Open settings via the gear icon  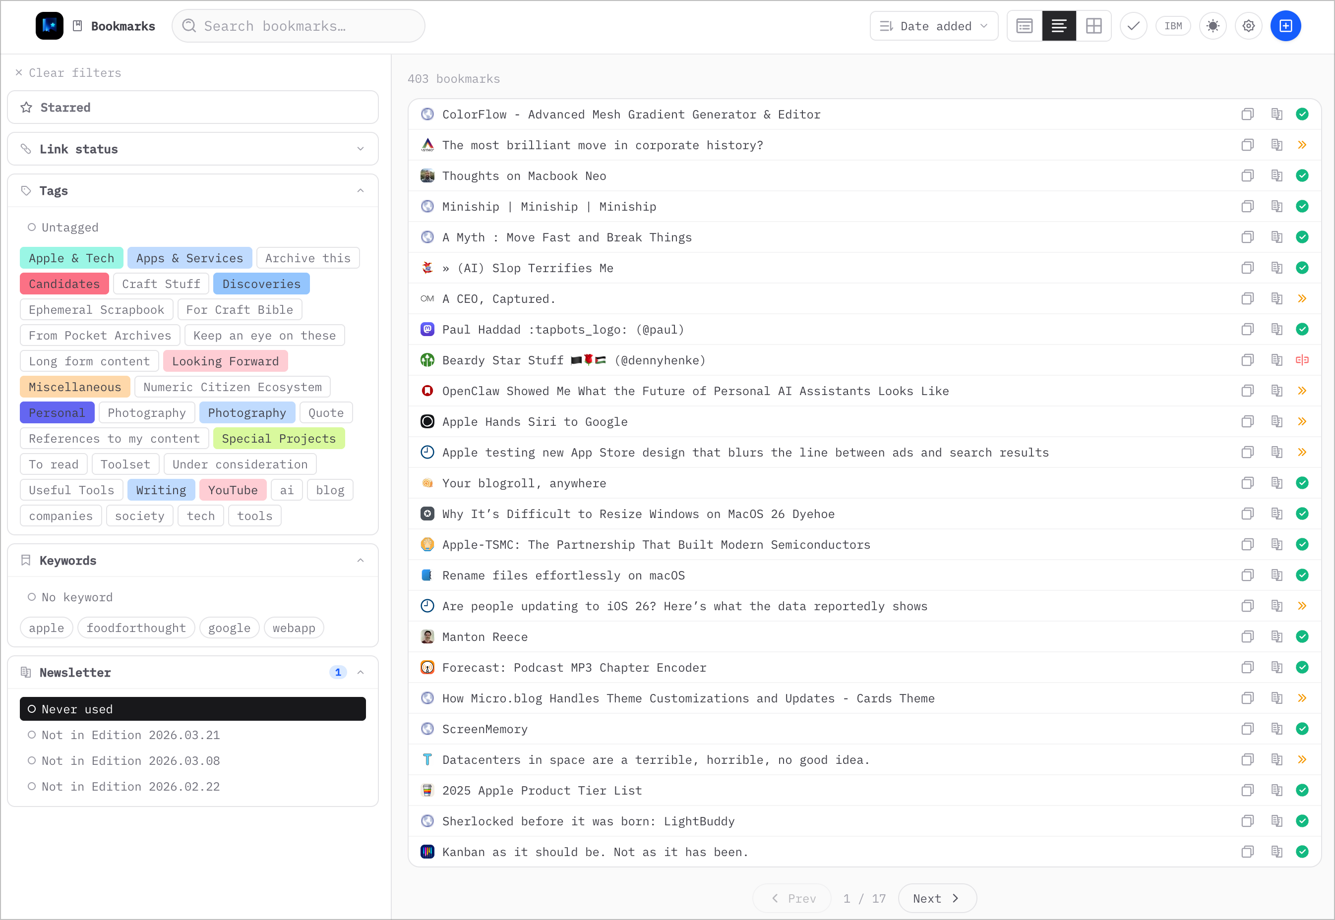(1249, 26)
